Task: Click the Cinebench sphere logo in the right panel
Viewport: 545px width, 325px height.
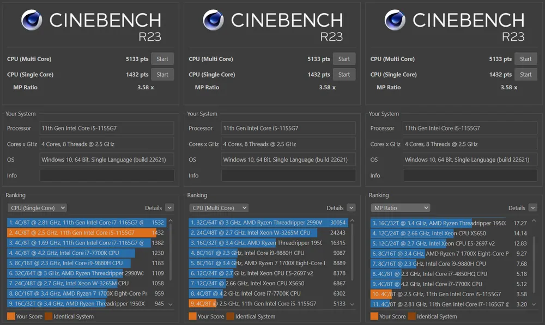Action: click(395, 20)
